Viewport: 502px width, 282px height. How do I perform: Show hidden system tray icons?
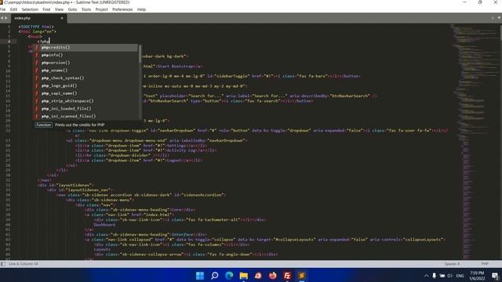click(426, 276)
